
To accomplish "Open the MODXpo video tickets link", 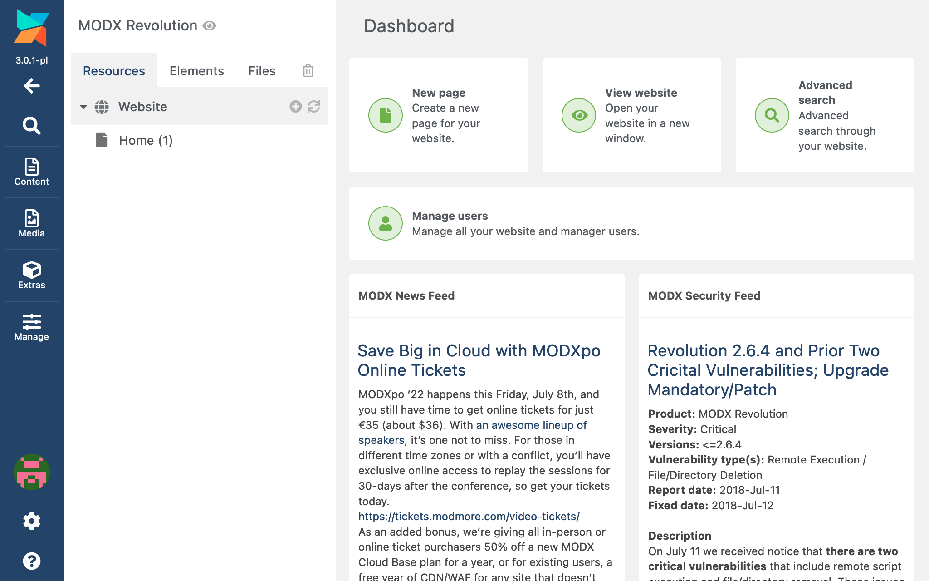I will tap(468, 517).
